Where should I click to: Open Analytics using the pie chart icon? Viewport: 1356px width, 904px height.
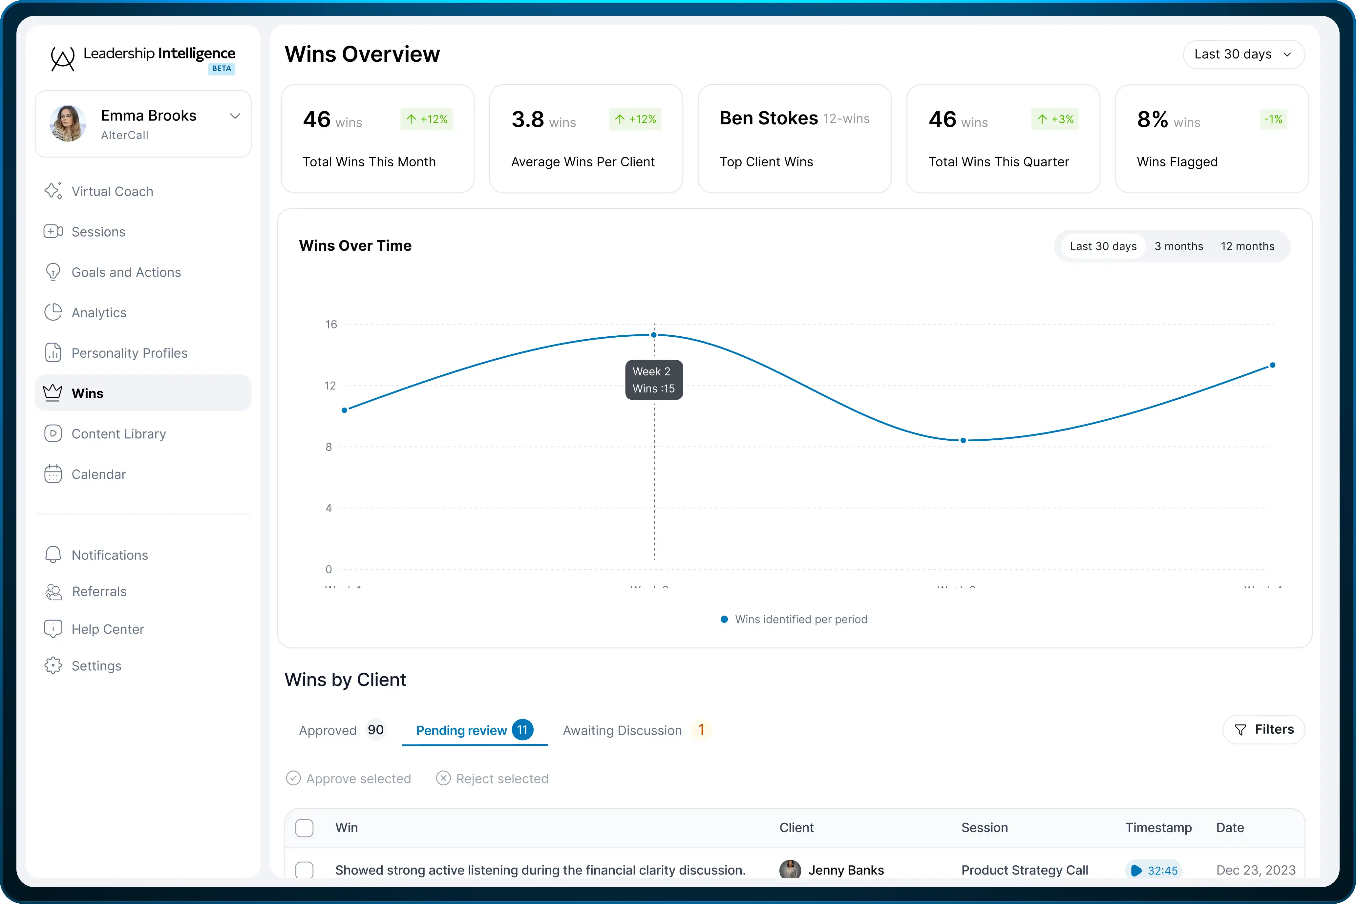click(53, 312)
